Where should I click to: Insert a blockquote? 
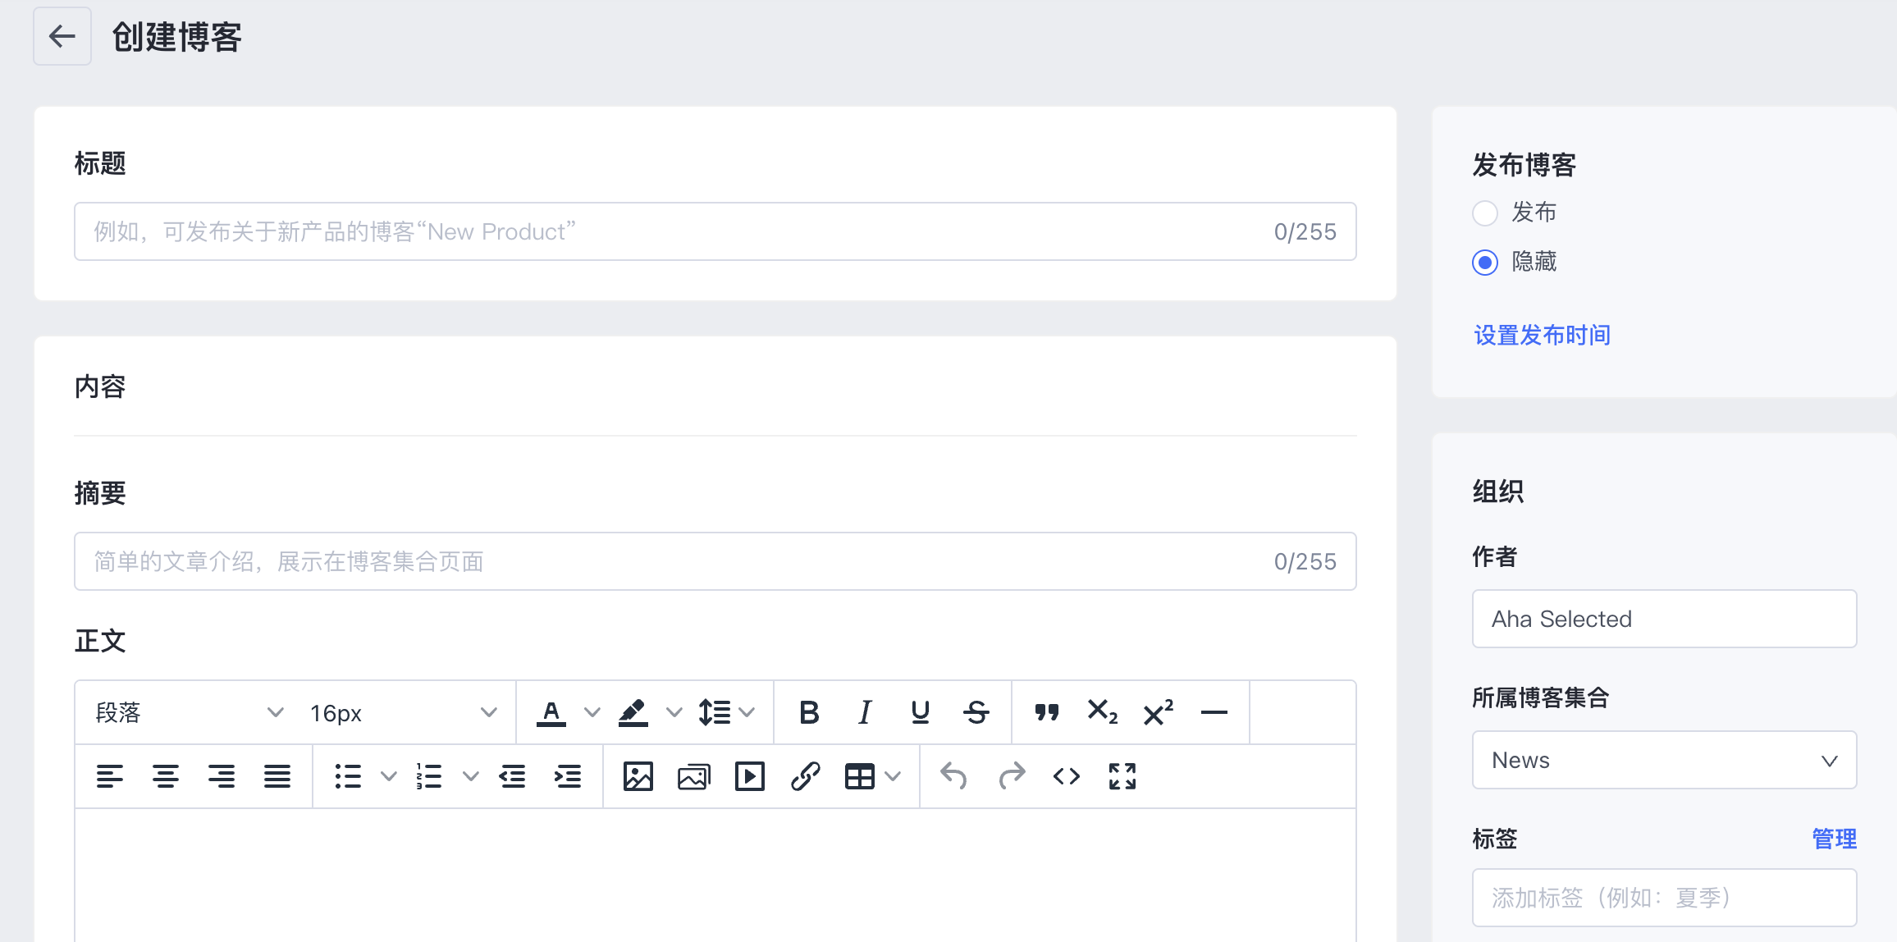[x=1047, y=712]
